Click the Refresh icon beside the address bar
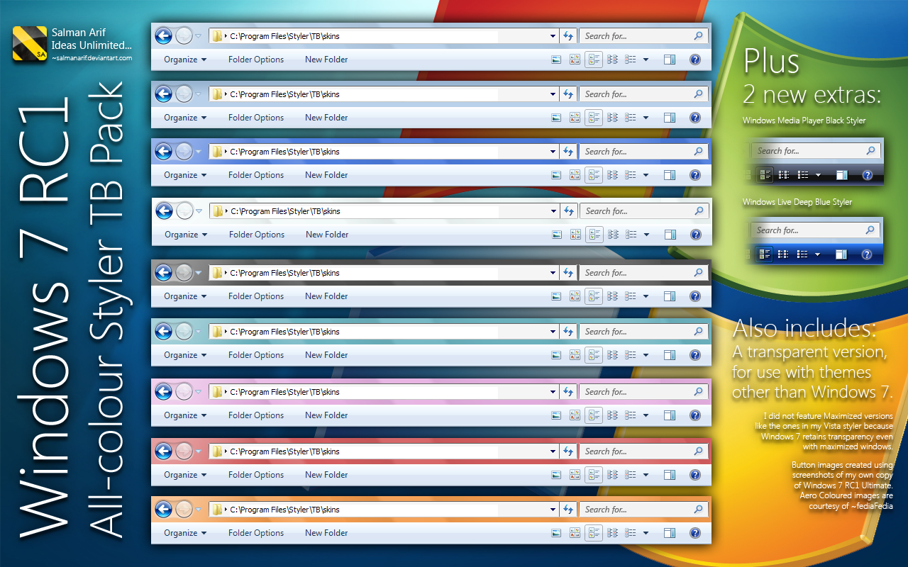 (x=568, y=35)
